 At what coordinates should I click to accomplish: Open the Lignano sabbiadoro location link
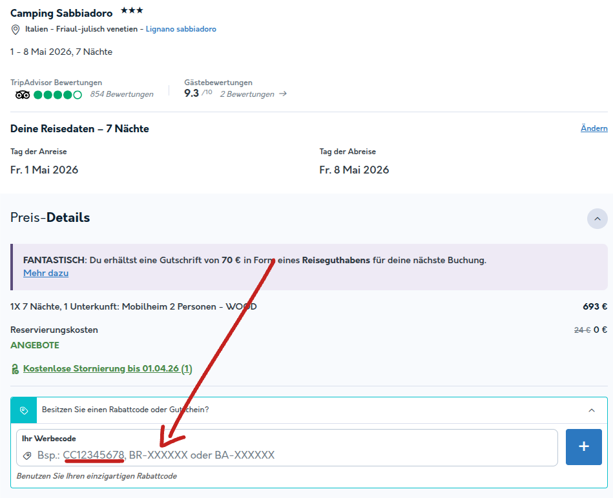(x=181, y=29)
